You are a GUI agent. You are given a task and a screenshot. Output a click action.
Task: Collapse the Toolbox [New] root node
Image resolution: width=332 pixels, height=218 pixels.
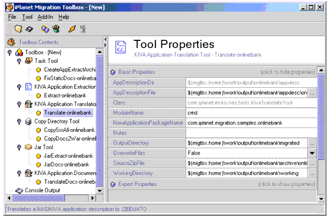[x=9, y=52]
